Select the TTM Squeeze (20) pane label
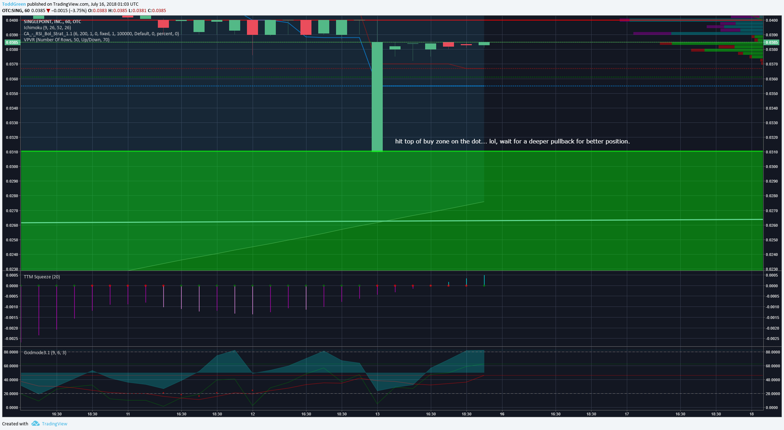The image size is (784, 430). (x=42, y=277)
